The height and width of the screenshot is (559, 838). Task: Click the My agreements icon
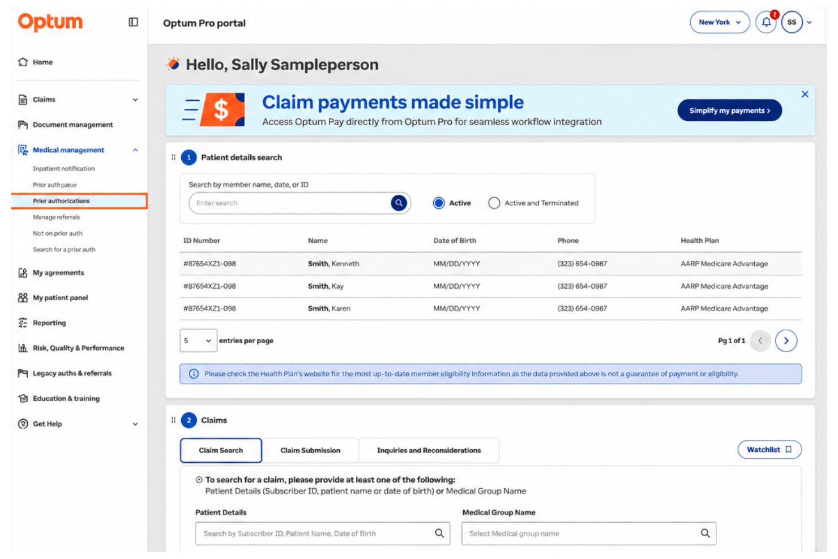(23, 273)
